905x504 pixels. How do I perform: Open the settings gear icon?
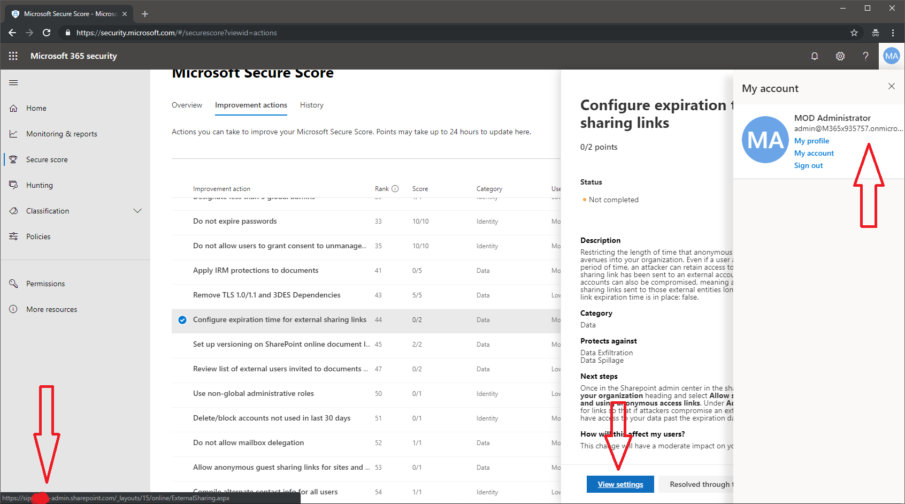pos(840,56)
